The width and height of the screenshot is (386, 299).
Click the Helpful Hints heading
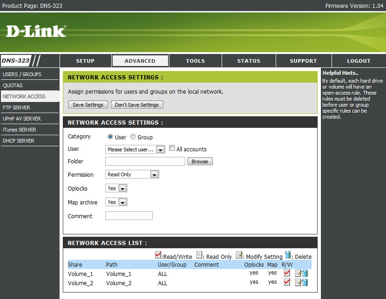[x=340, y=73]
